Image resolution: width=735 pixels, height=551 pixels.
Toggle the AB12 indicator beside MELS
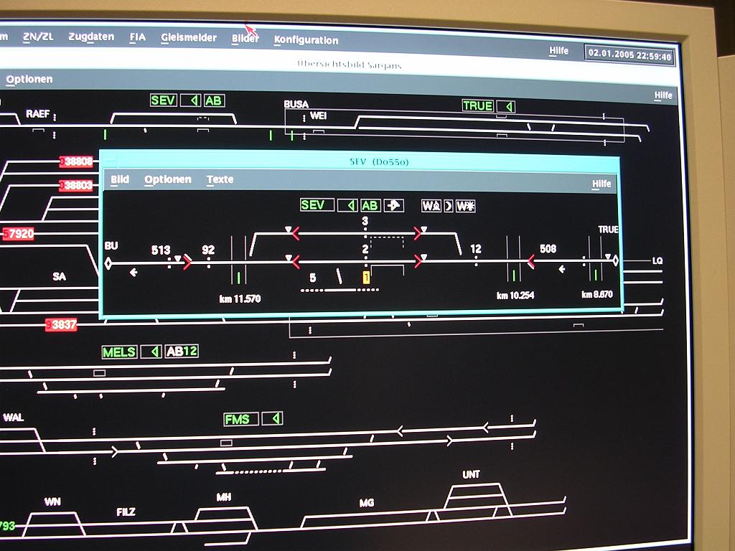pyautogui.click(x=182, y=352)
